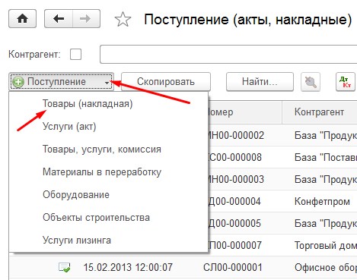
Task: Choose Услуги (акт) from the menu
Action: click(x=69, y=127)
